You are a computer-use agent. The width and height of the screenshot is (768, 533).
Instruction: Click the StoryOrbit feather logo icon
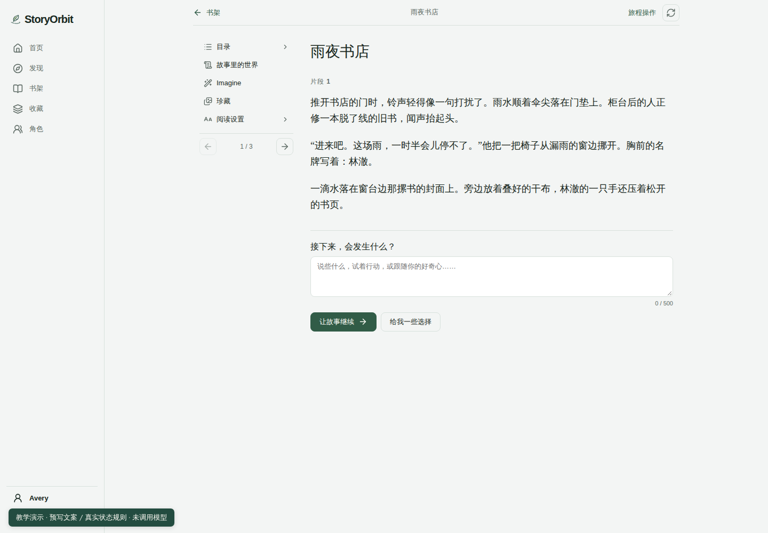pyautogui.click(x=16, y=20)
